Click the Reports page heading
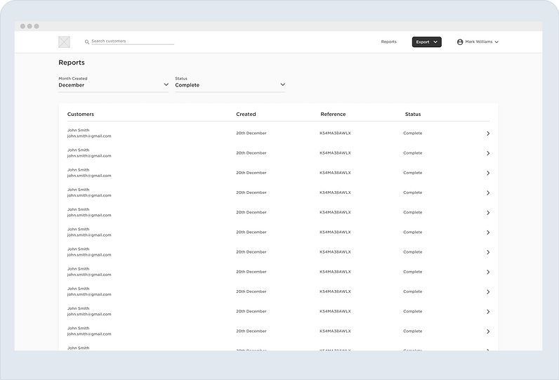This screenshot has width=559, height=380. 72,63
